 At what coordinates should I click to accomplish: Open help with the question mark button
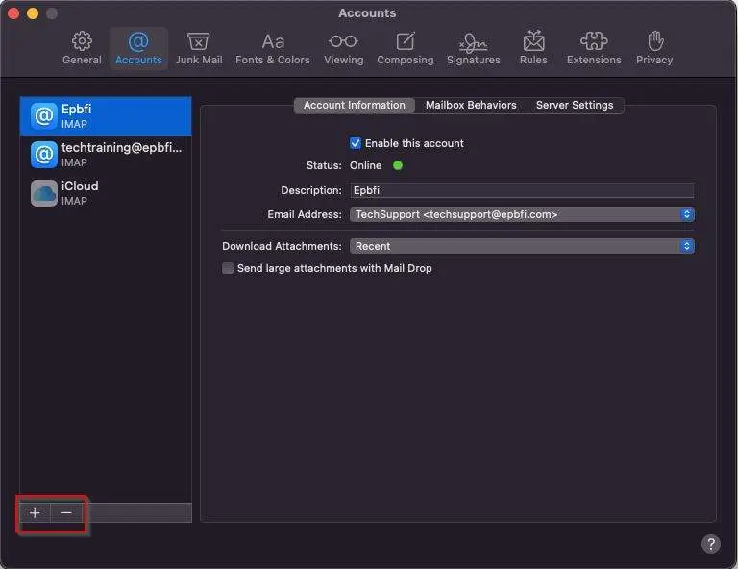710,544
